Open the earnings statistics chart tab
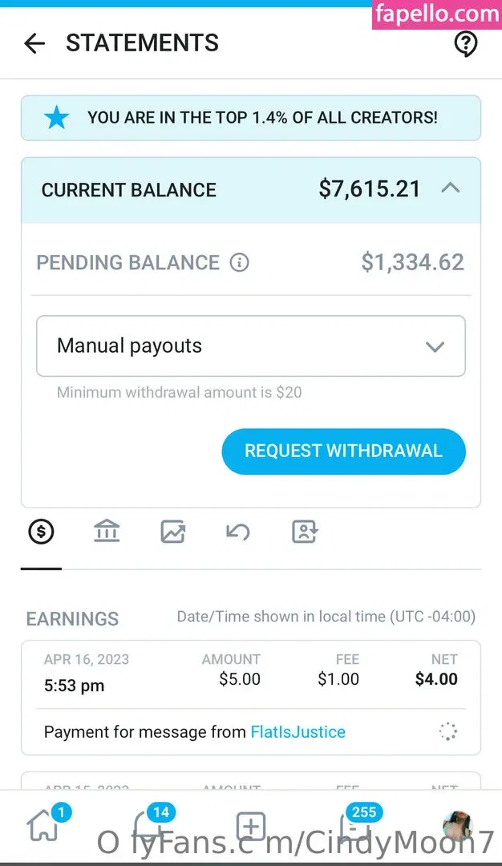Viewport: 502px width, 866px height. click(x=172, y=532)
